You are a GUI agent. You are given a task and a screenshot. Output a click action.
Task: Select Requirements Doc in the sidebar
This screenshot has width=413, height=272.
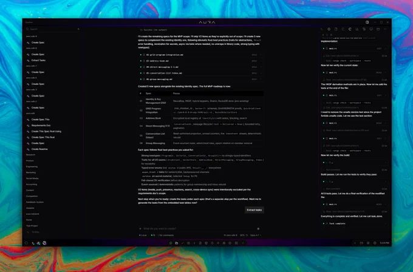[x=41, y=125]
